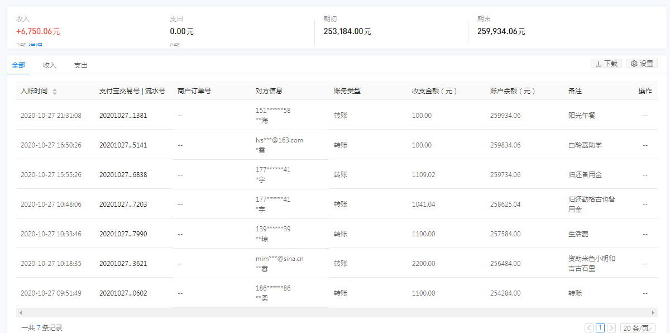Click transaction number 20201027...0602

point(123,293)
